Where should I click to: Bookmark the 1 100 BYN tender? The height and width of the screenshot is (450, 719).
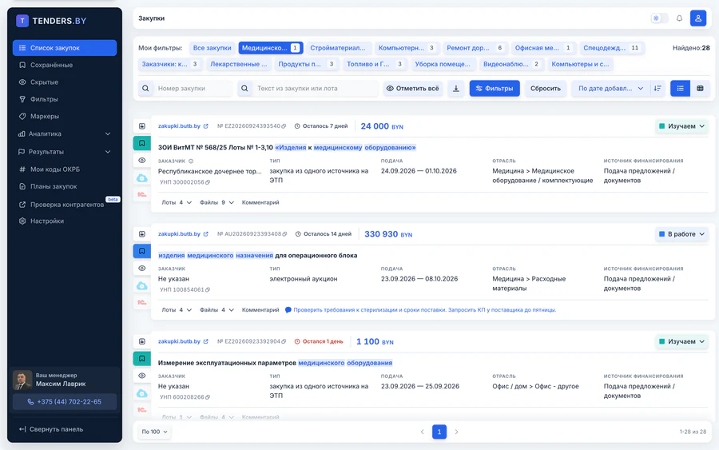click(x=141, y=358)
